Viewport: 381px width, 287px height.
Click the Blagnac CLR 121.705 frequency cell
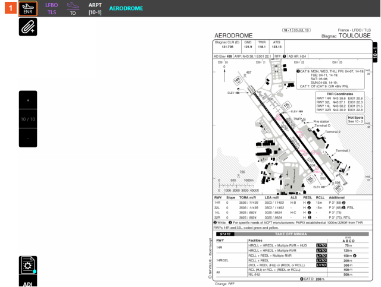click(x=227, y=46)
